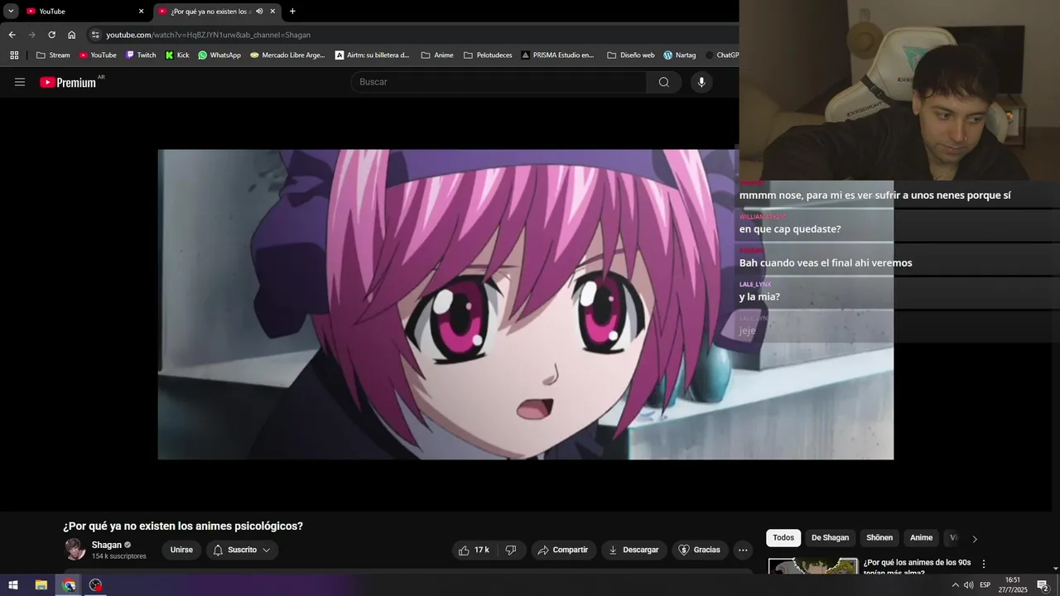The image size is (1060, 596).
Task: Open the Kick bookmark
Action: 177,55
